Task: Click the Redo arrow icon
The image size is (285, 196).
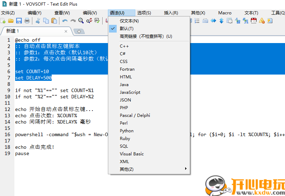Action: click(x=73, y=21)
